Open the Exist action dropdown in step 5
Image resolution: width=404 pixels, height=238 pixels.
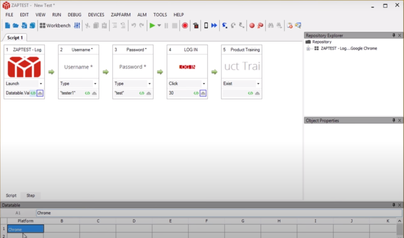pos(258,84)
